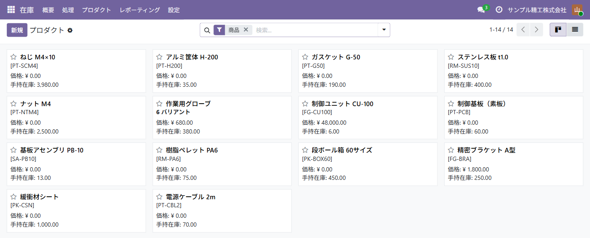This screenshot has width=590, height=238.
Task: Open the chat messages icon
Action: point(481,10)
